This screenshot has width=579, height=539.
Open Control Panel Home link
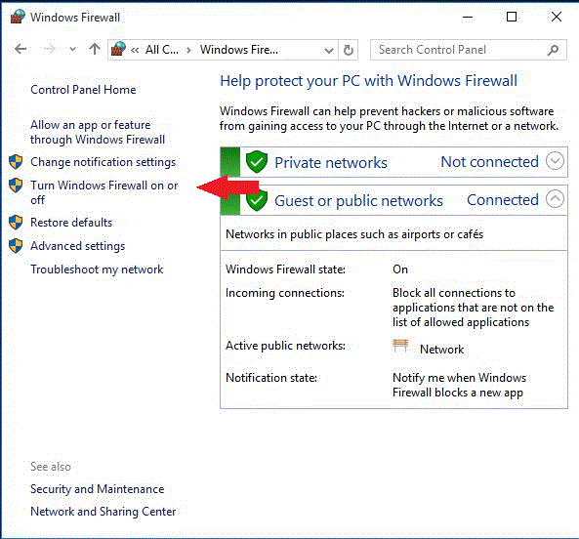coord(83,90)
